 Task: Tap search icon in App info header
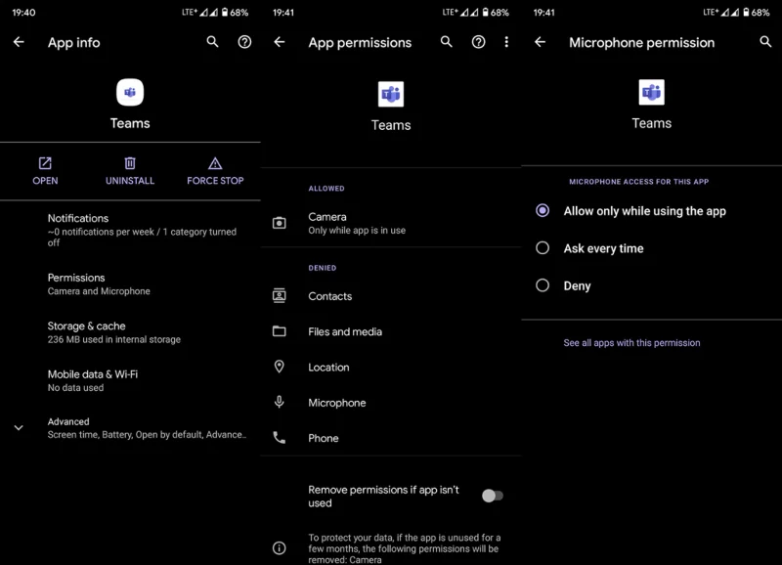(x=212, y=42)
